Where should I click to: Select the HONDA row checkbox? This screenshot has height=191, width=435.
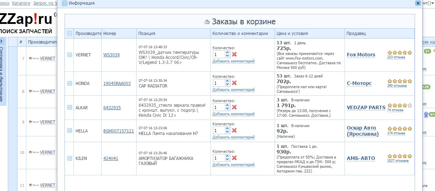70,84
